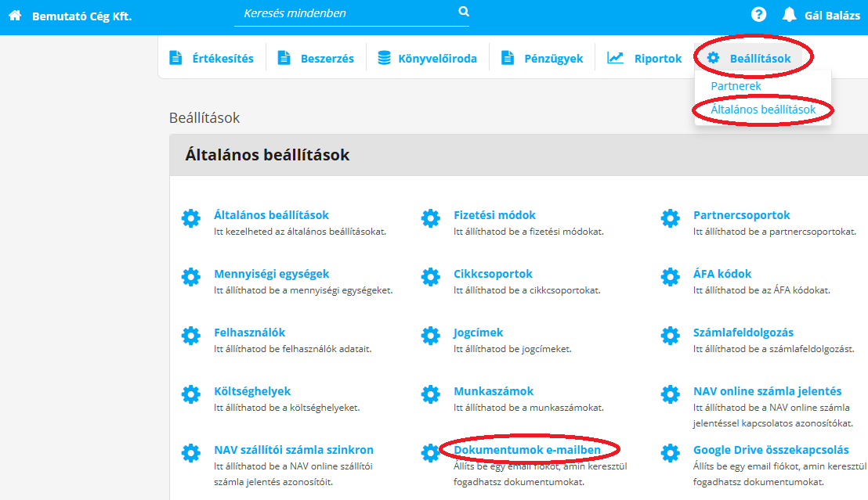Click the 'Itt állíthatod be a fizetési módokat.' text
Image resolution: width=868 pixels, height=500 pixels.
tap(529, 232)
